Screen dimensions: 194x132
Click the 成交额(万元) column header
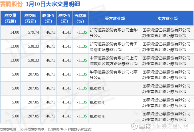[30, 19]
